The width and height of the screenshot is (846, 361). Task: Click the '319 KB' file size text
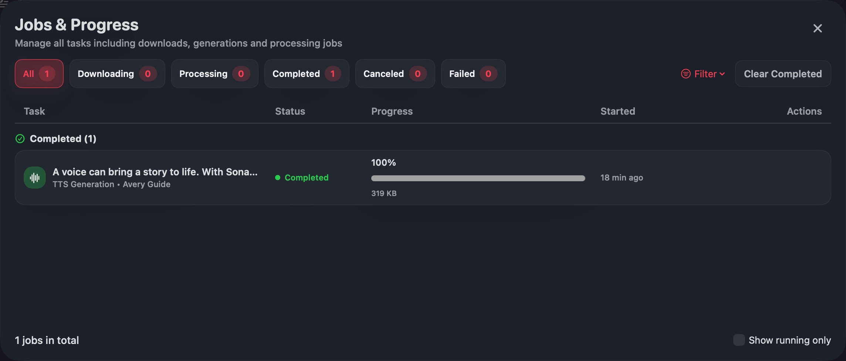(x=384, y=193)
